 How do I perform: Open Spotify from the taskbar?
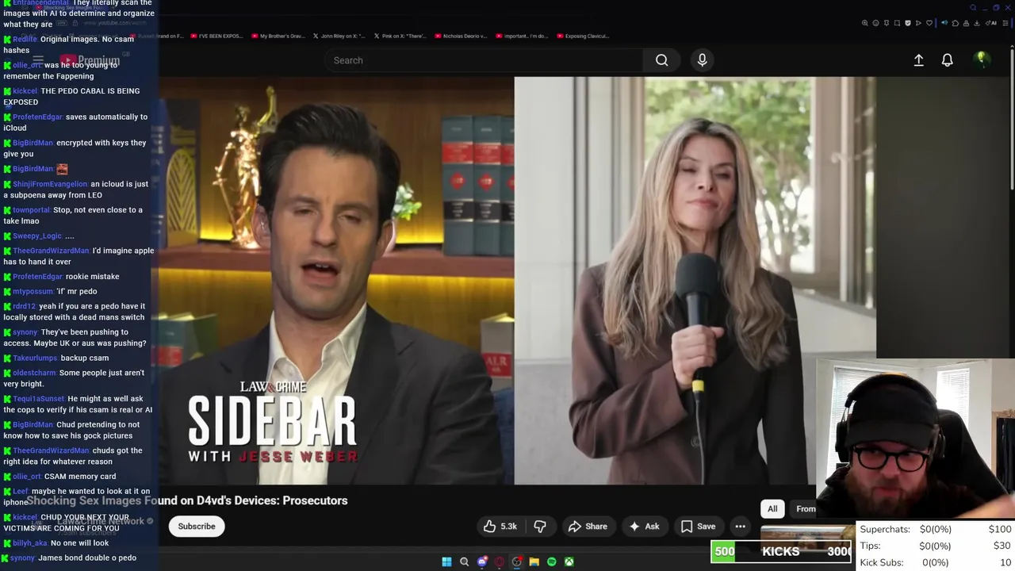point(551,562)
